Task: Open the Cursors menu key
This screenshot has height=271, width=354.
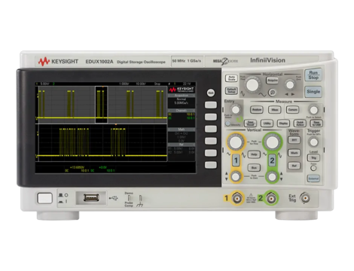Action: pos(292,110)
